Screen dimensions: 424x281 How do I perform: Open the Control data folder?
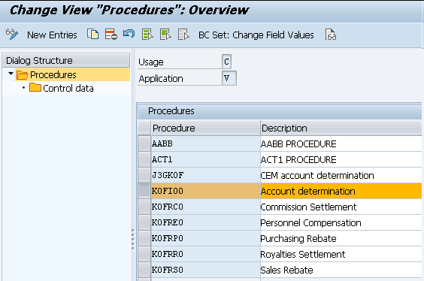coord(62,88)
